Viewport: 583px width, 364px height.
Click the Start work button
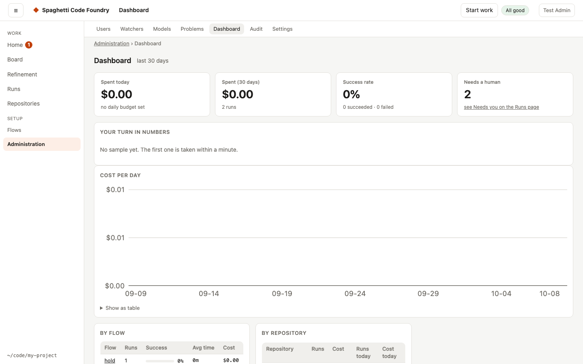pyautogui.click(x=479, y=11)
